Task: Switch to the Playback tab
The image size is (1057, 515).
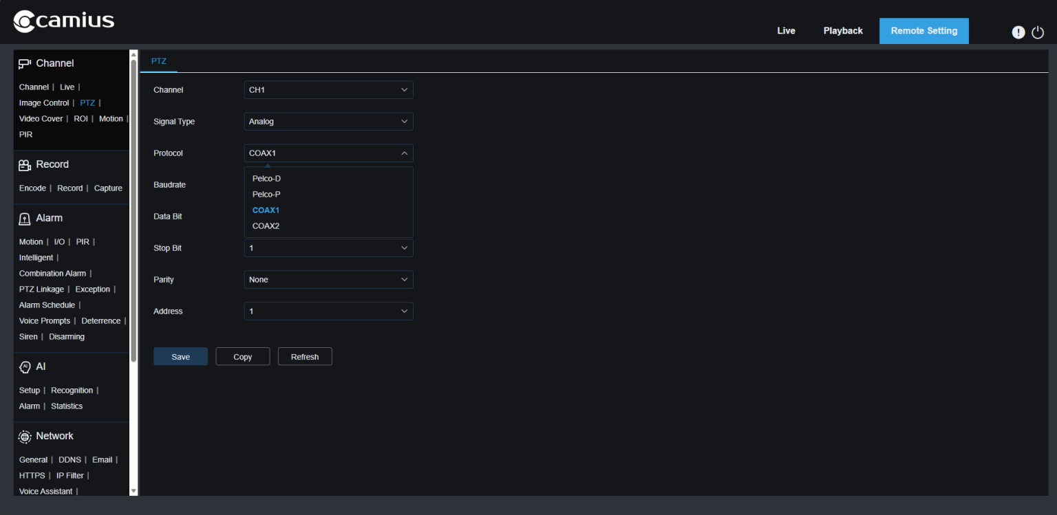Action: (842, 30)
